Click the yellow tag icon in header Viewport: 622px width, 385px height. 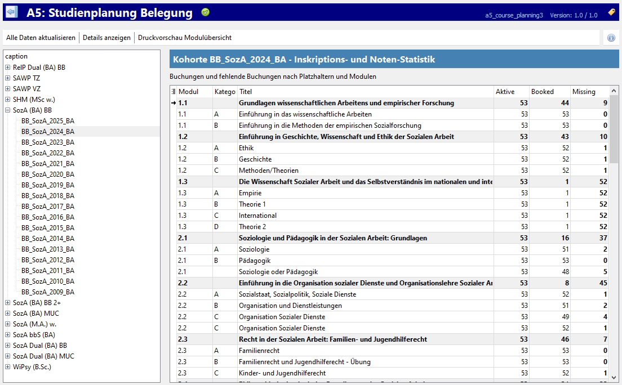point(611,12)
